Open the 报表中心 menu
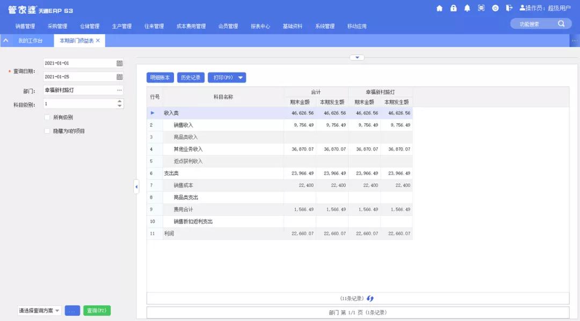This screenshot has width=580, height=321. tap(260, 25)
